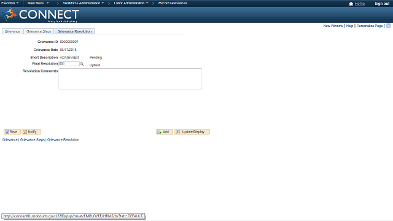Expand the Workforce Administration breadcrumb menu

point(84,3)
